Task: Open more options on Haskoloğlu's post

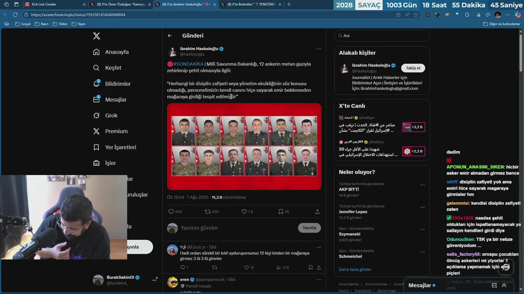Action: (318, 49)
